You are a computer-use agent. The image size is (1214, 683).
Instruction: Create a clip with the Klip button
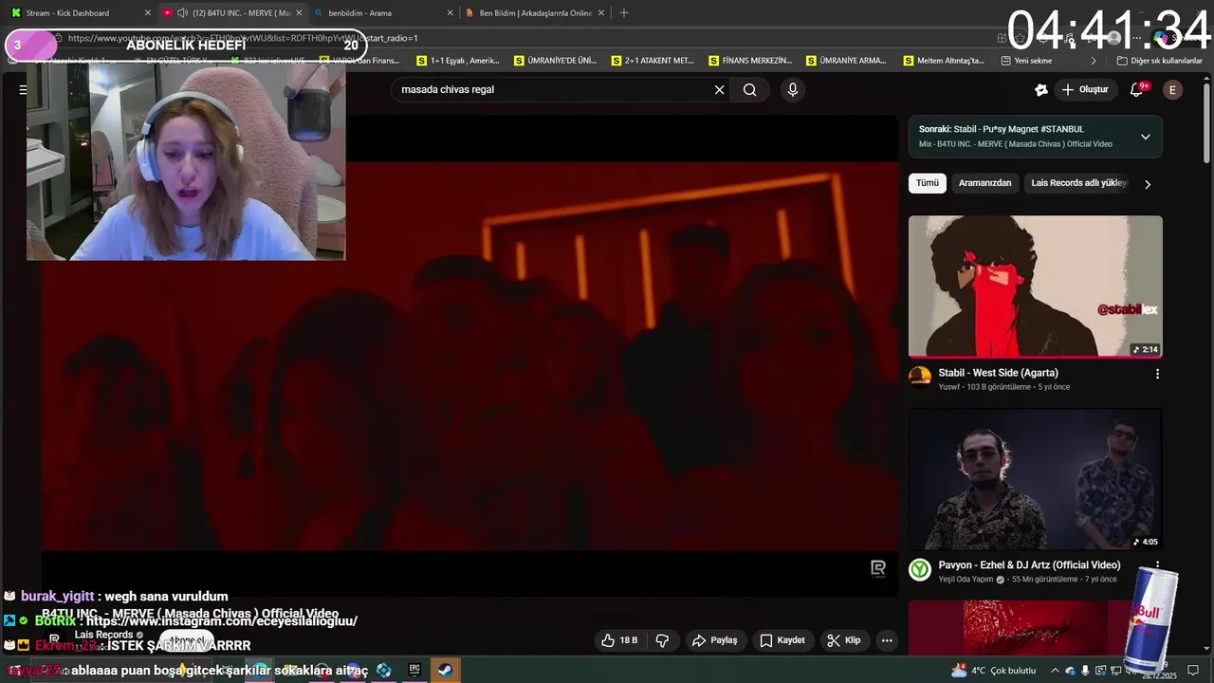[843, 640]
